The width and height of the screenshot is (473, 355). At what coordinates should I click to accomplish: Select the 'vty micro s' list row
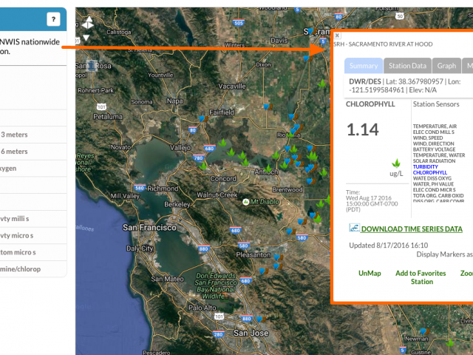(33, 235)
